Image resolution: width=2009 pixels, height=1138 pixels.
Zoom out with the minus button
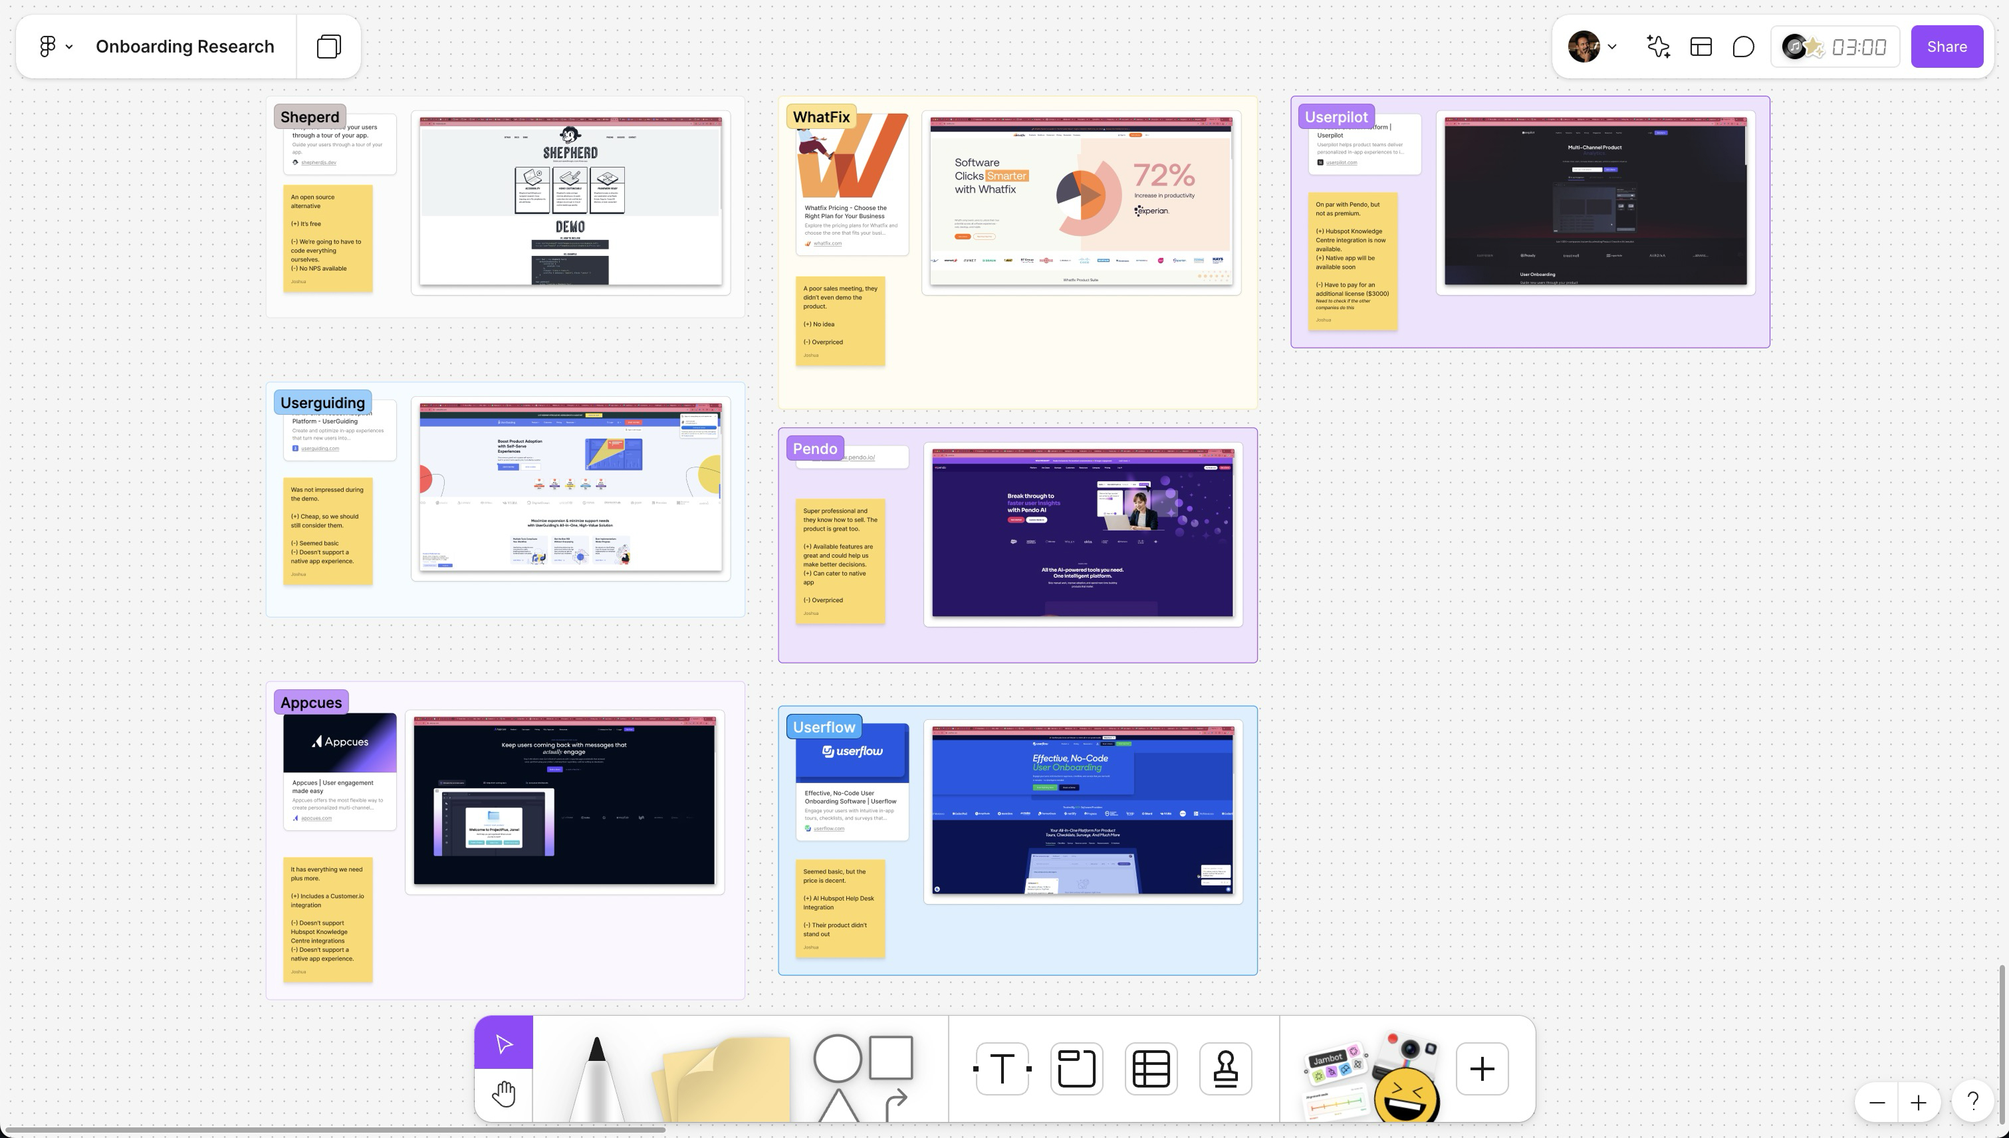click(x=1877, y=1102)
